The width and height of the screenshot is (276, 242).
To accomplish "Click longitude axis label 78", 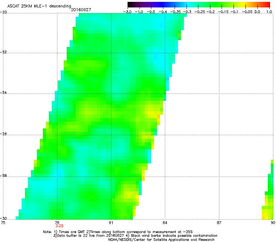I will pos(57,223).
